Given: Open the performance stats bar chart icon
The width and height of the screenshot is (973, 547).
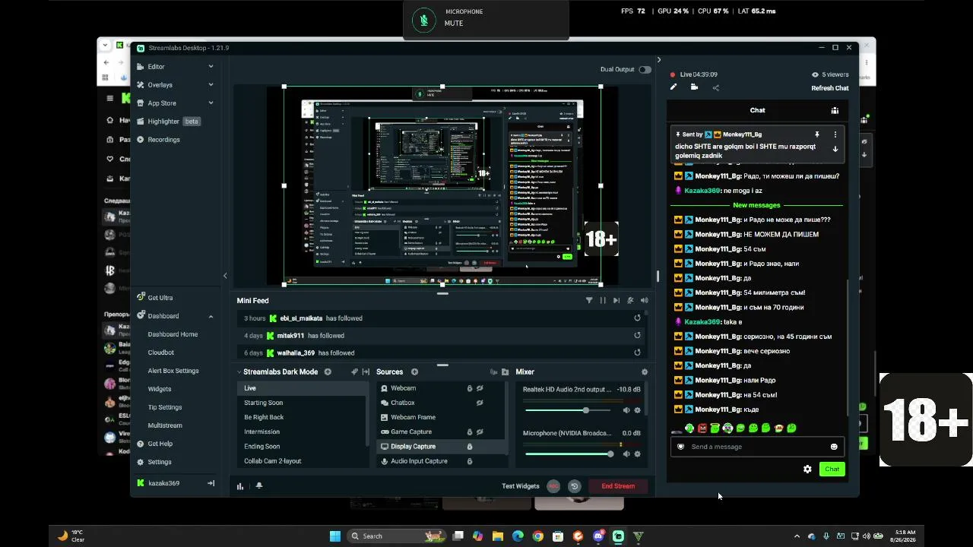Looking at the screenshot, I should pyautogui.click(x=240, y=486).
